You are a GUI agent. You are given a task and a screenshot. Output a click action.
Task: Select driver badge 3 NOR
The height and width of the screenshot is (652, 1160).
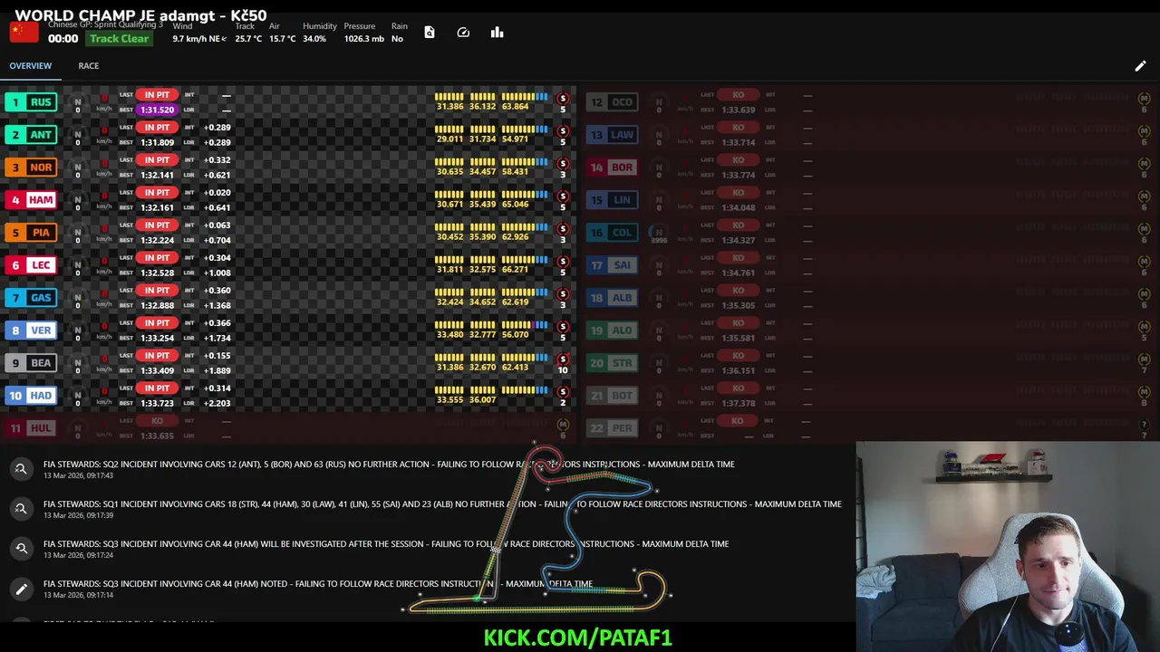31,168
